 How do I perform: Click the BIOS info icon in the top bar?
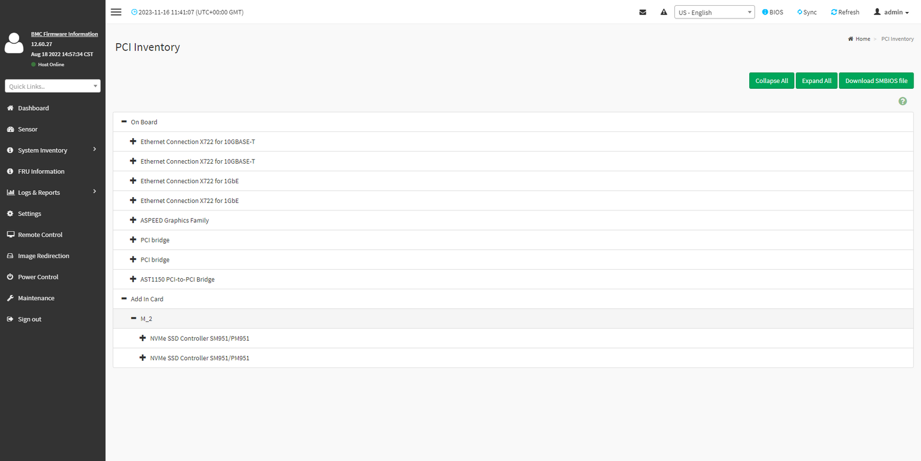[x=765, y=12]
